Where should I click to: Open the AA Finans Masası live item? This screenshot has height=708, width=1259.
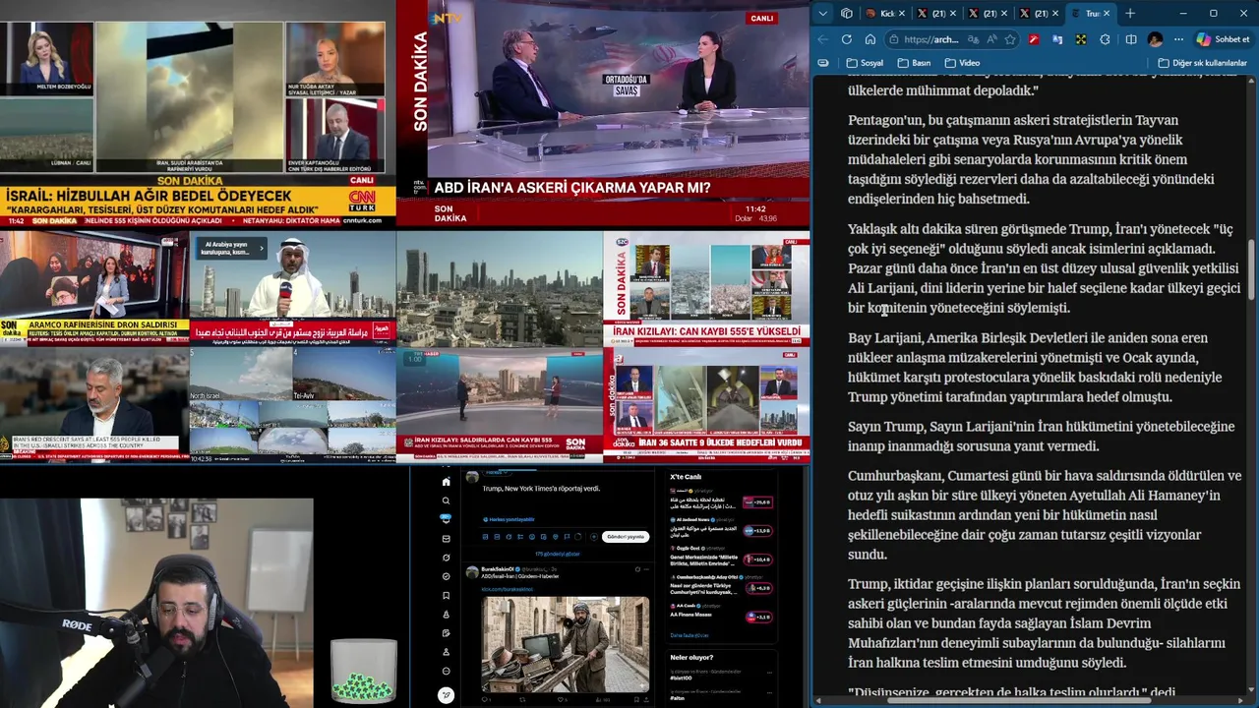tap(724, 612)
